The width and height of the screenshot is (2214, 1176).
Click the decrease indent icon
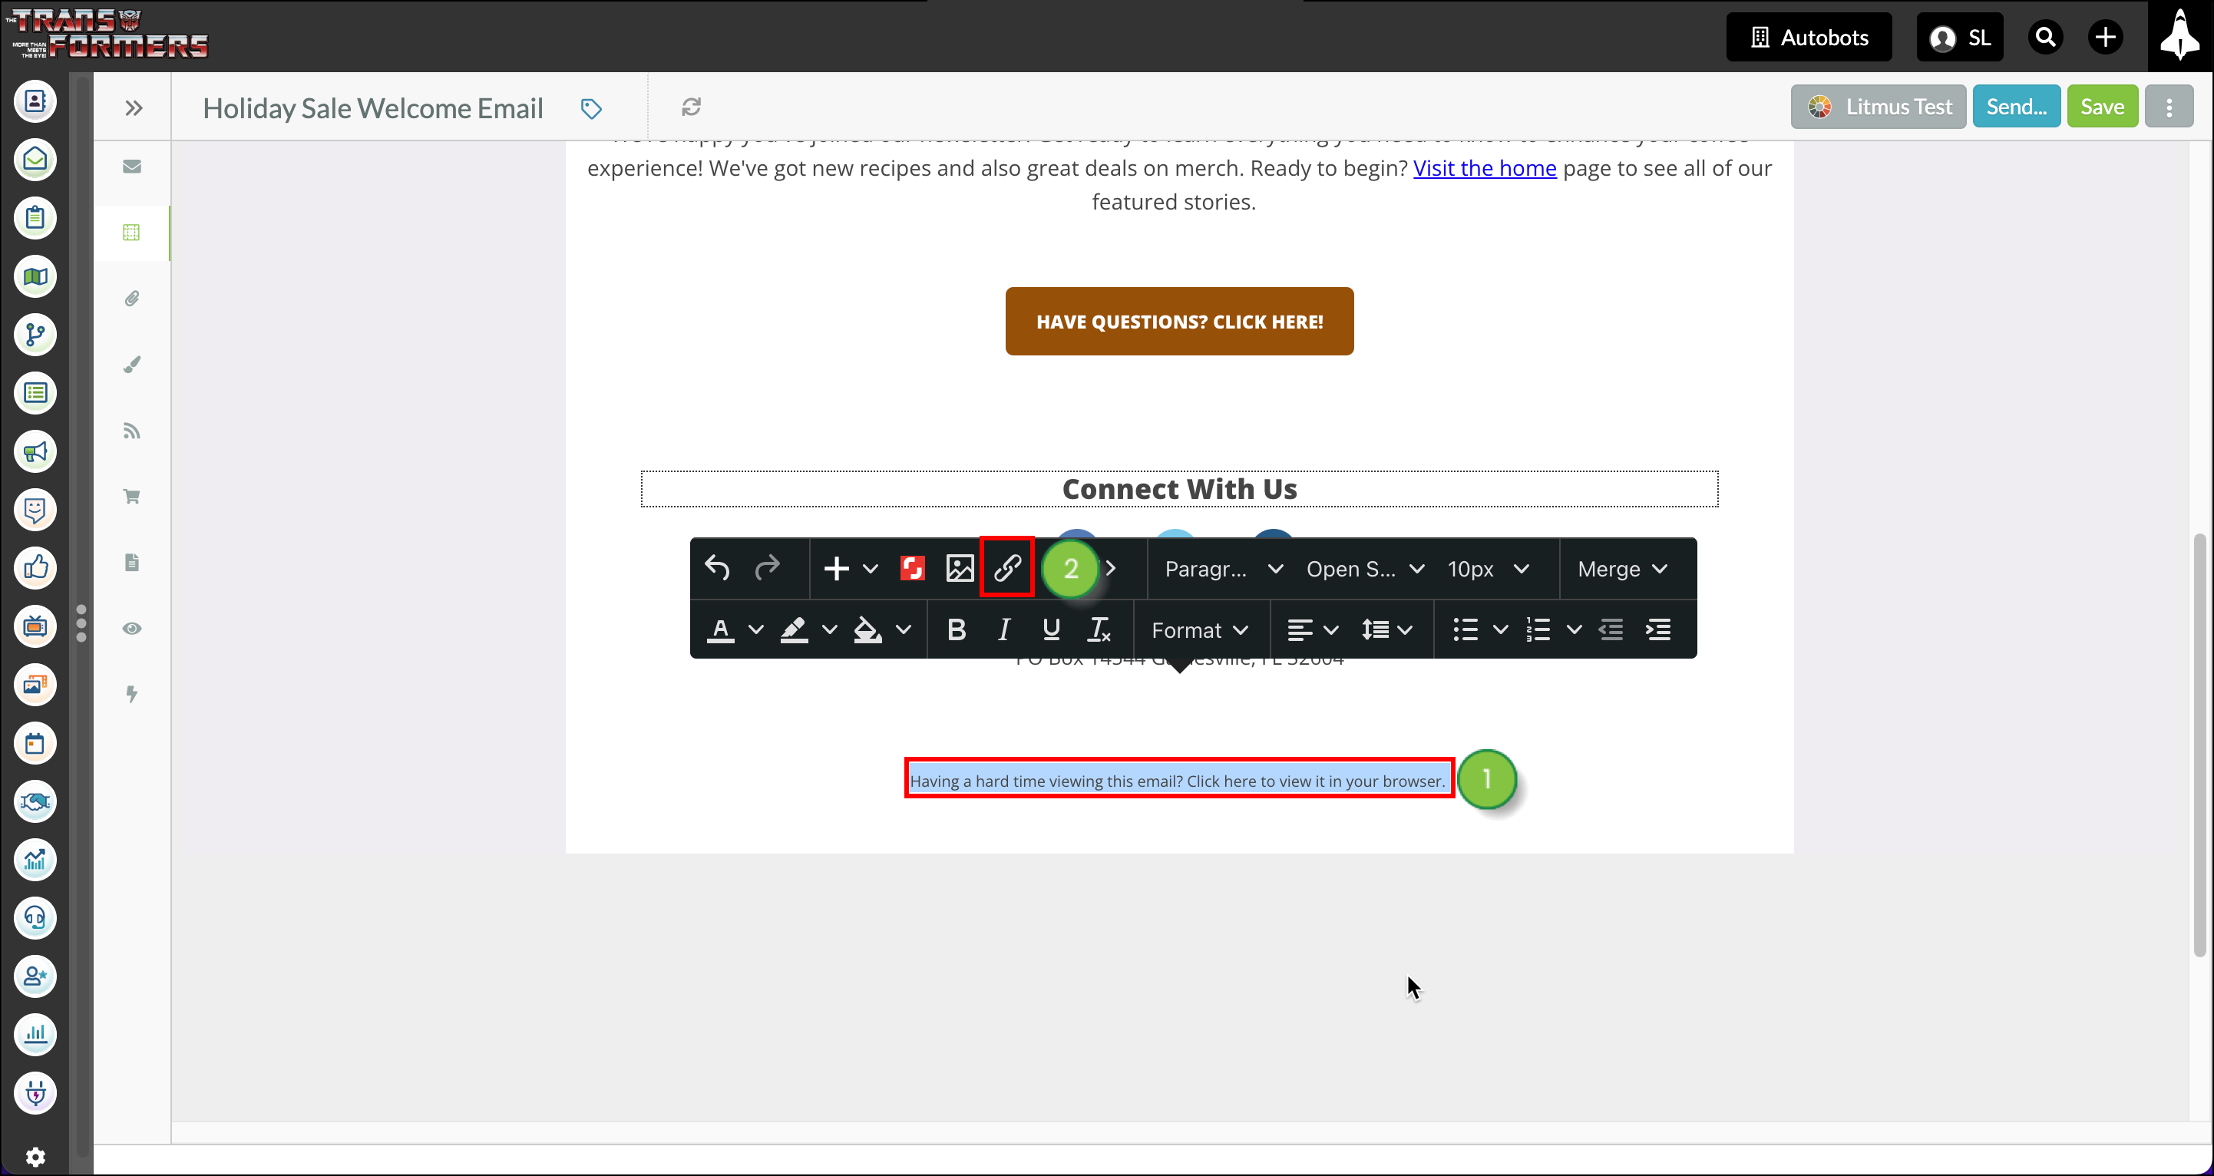[x=1611, y=630]
